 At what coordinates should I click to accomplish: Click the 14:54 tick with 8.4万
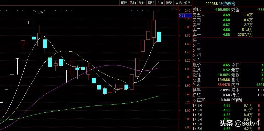(228, 115)
